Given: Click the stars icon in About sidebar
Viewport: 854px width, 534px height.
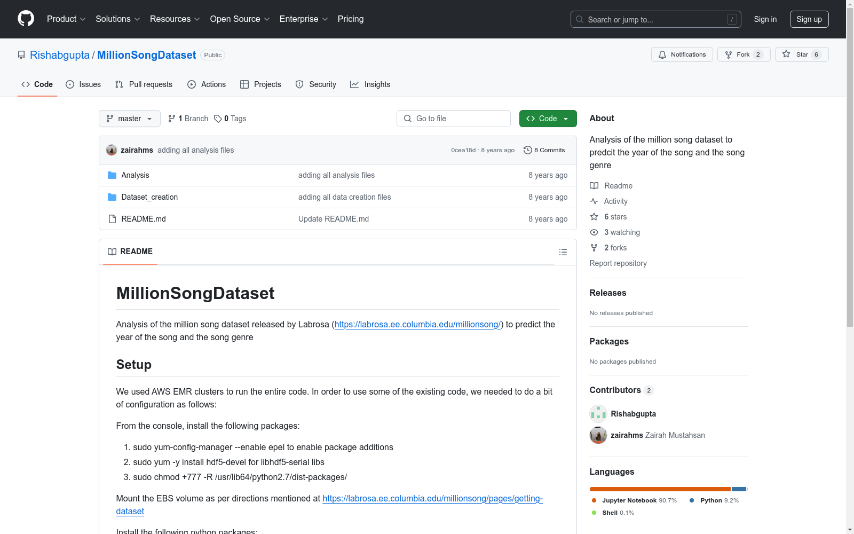Looking at the screenshot, I should tap(594, 217).
